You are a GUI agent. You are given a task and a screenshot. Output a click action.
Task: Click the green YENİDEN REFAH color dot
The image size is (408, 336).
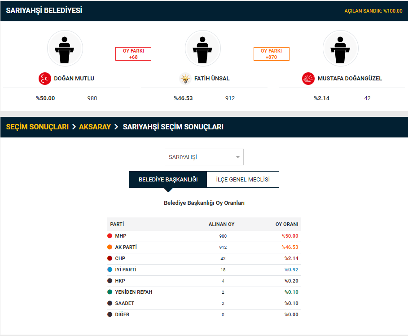110,292
